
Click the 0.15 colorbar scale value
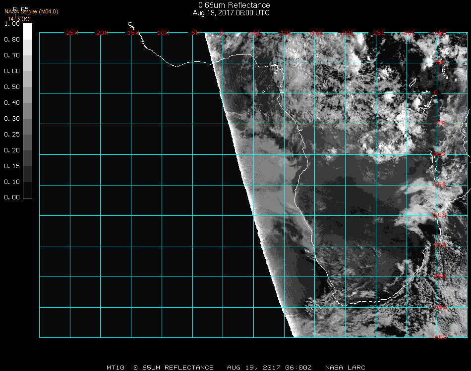pyautogui.click(x=12, y=166)
